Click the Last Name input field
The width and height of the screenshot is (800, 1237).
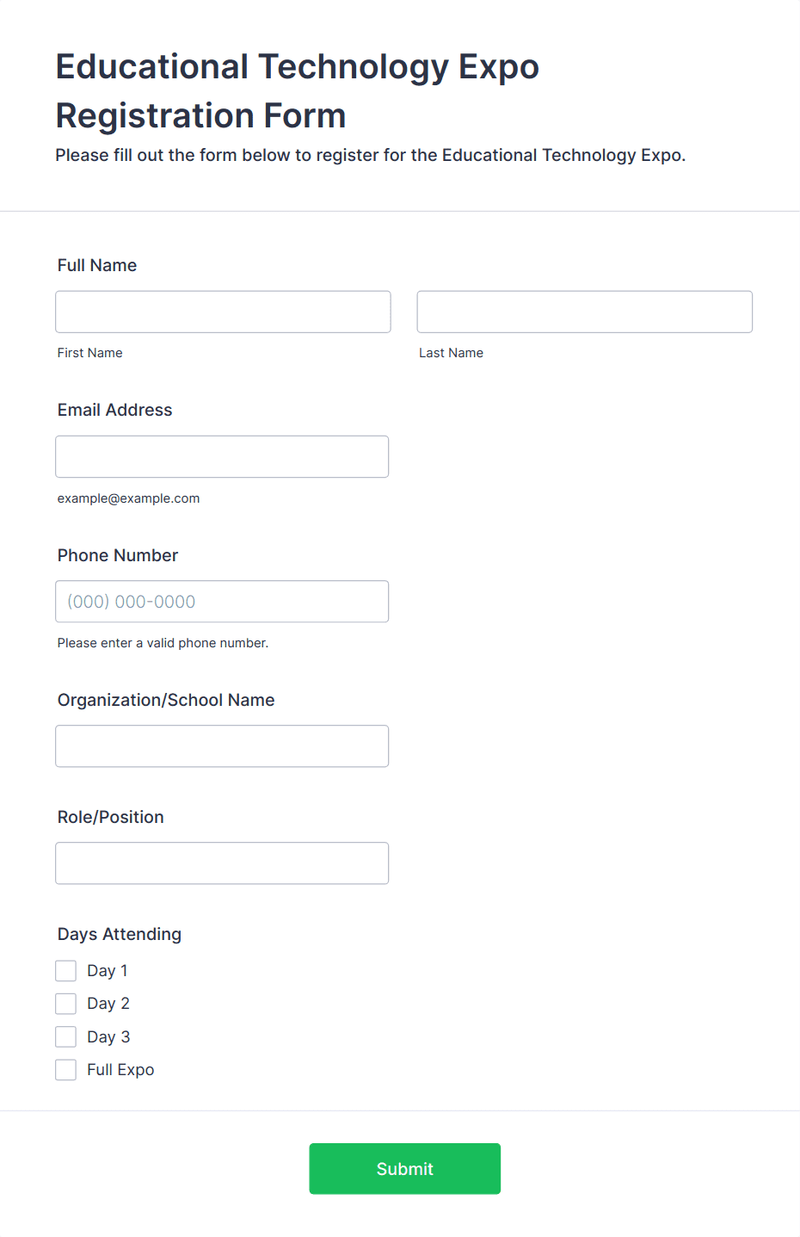(x=585, y=312)
